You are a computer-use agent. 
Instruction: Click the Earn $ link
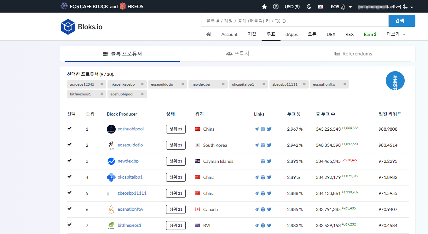(370, 34)
